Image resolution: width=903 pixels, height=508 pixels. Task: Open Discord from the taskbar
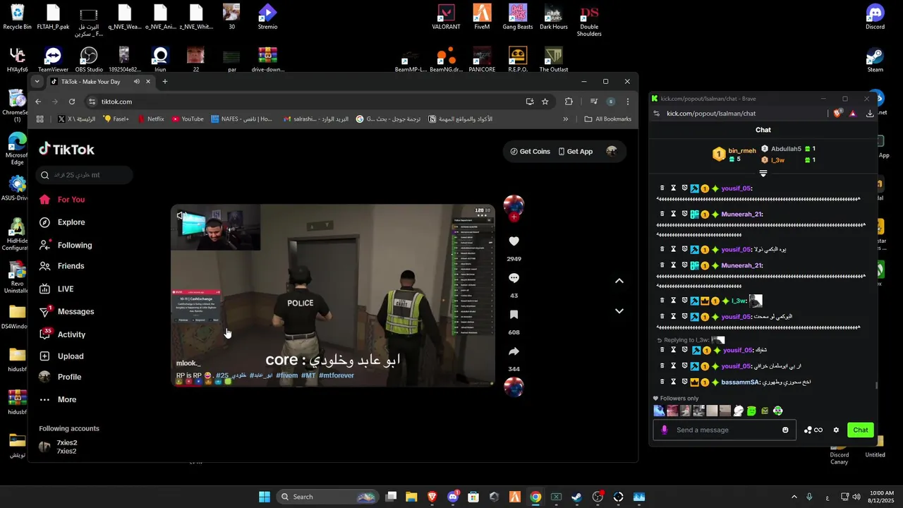[x=453, y=497]
